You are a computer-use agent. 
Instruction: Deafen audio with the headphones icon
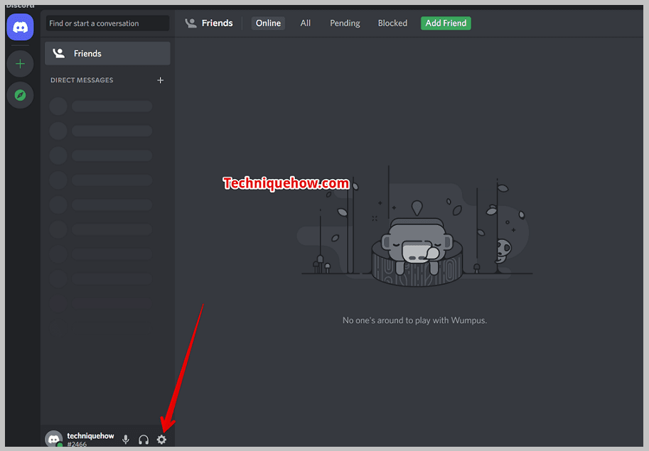[144, 440]
